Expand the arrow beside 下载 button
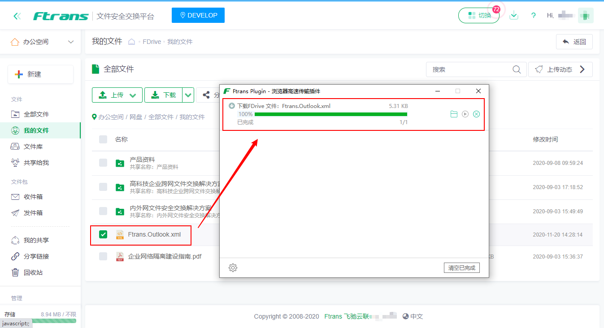The width and height of the screenshot is (604, 328). (188, 95)
